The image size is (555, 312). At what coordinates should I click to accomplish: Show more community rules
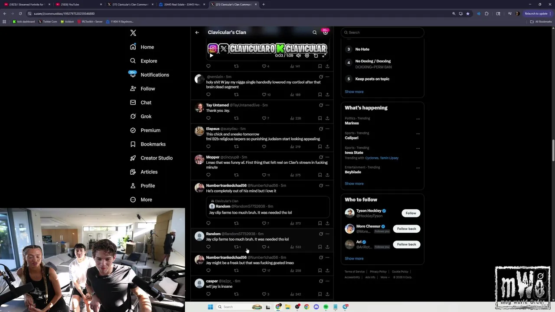coord(354,92)
